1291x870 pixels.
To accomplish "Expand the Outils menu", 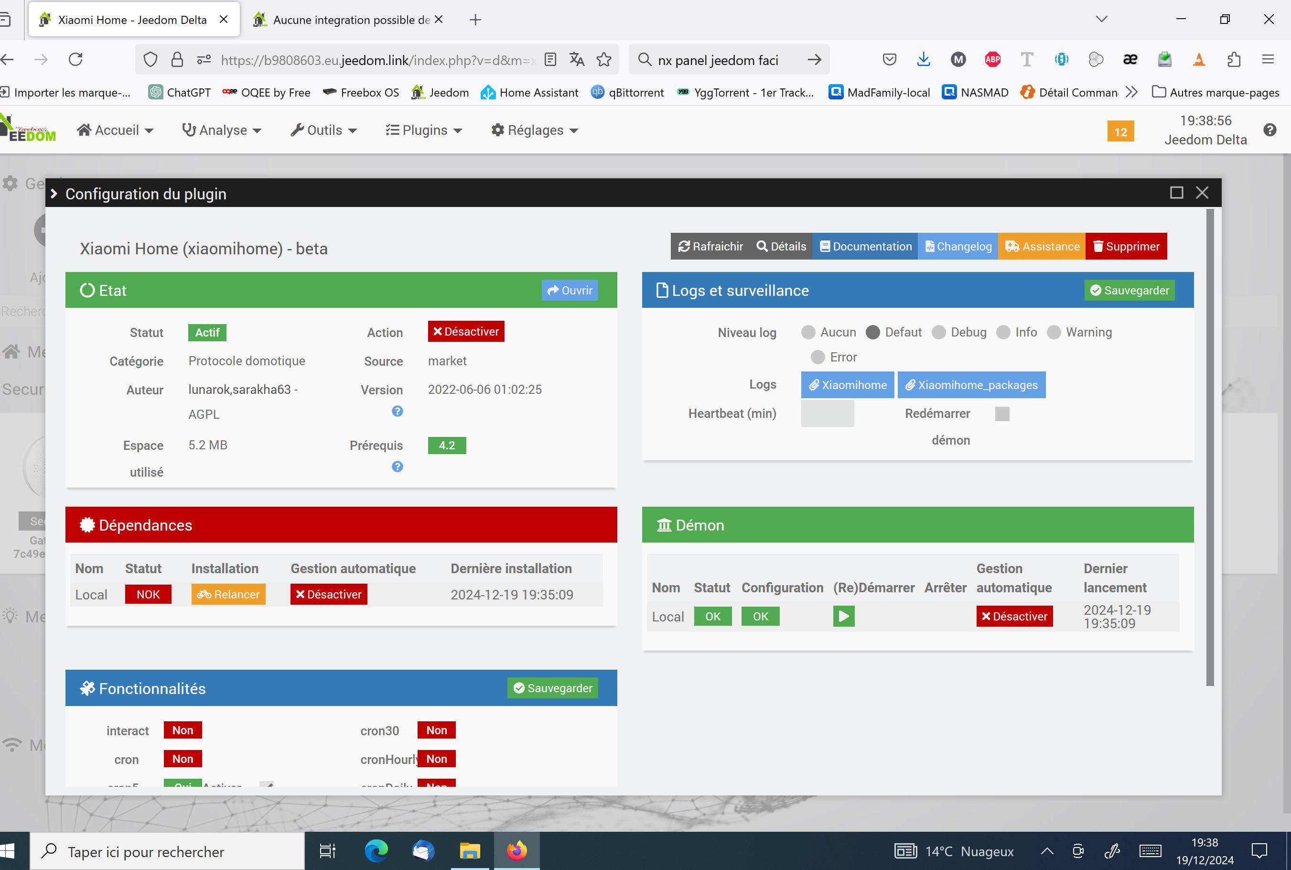I will point(323,130).
